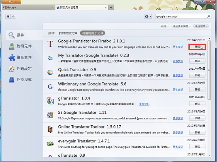
Task: Open the gear tools dropdown
Action: click(148, 17)
